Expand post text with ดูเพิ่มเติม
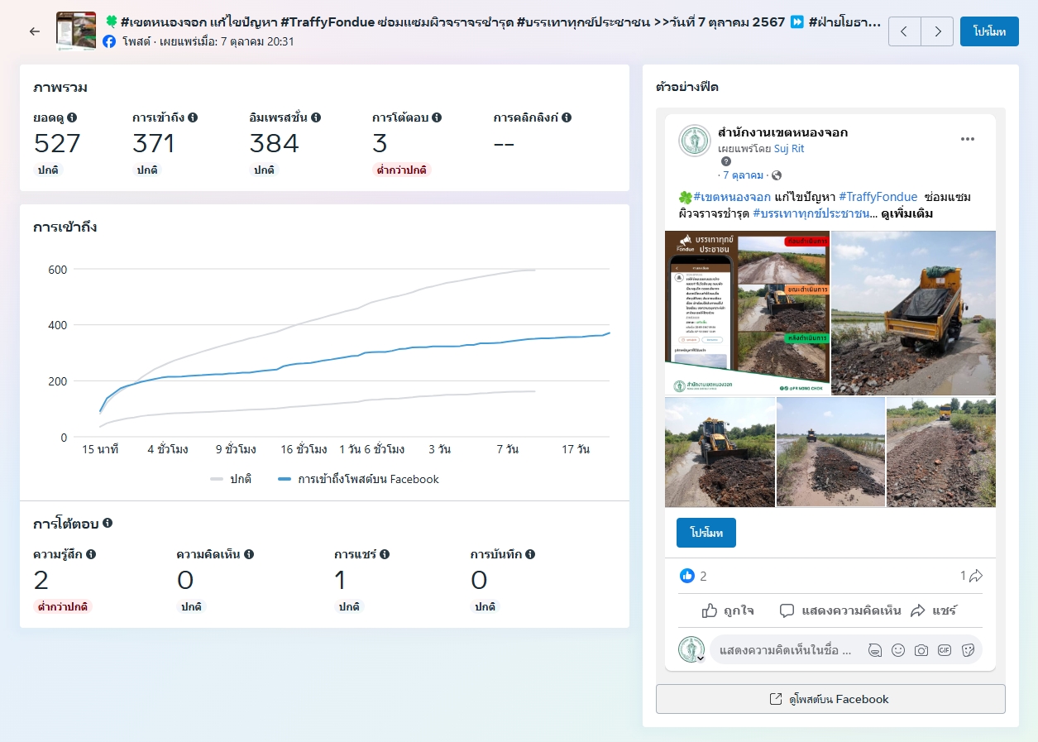The image size is (1038, 742). [x=907, y=213]
